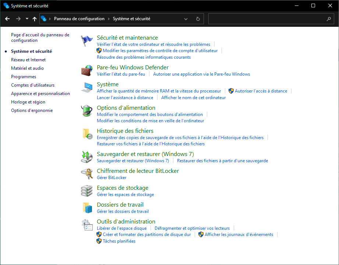Click the Sauvegarder et restaurer drive icon
The height and width of the screenshot is (265, 339).
(87, 157)
